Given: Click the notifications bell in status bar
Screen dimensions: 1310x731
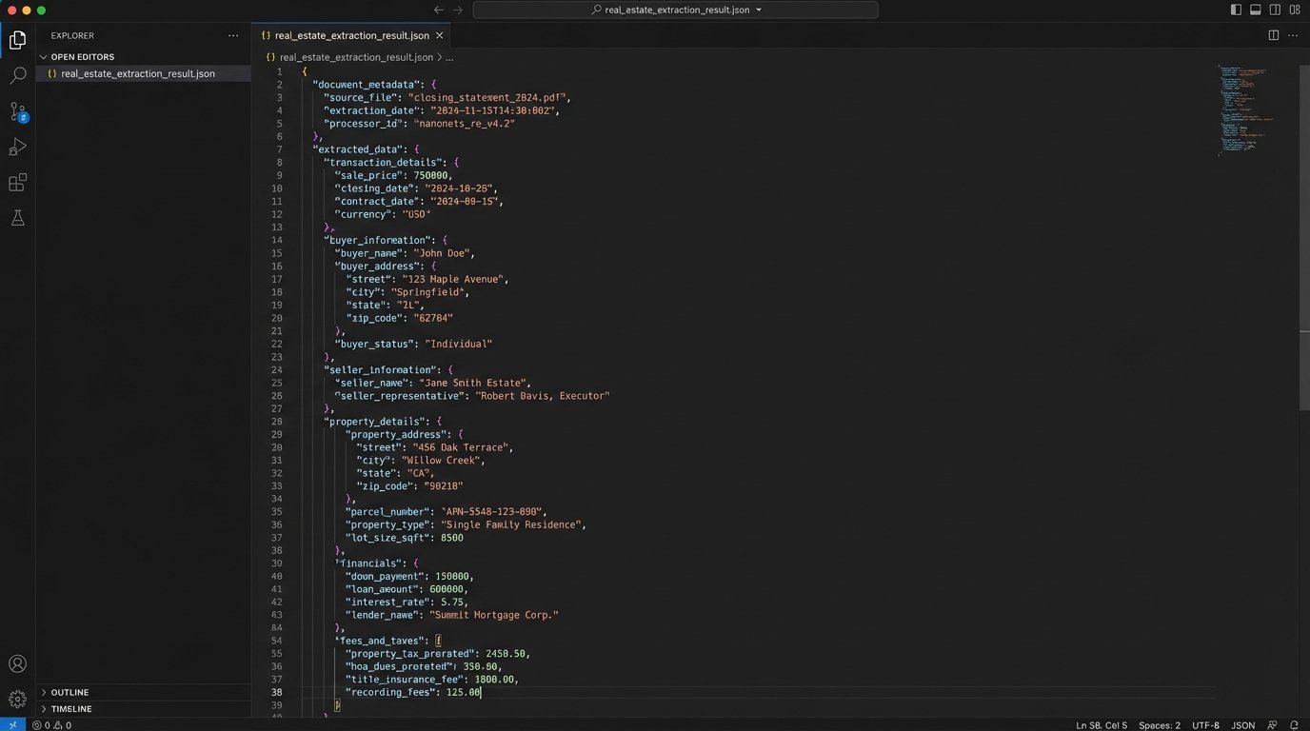Looking at the screenshot, I should [x=1295, y=725].
